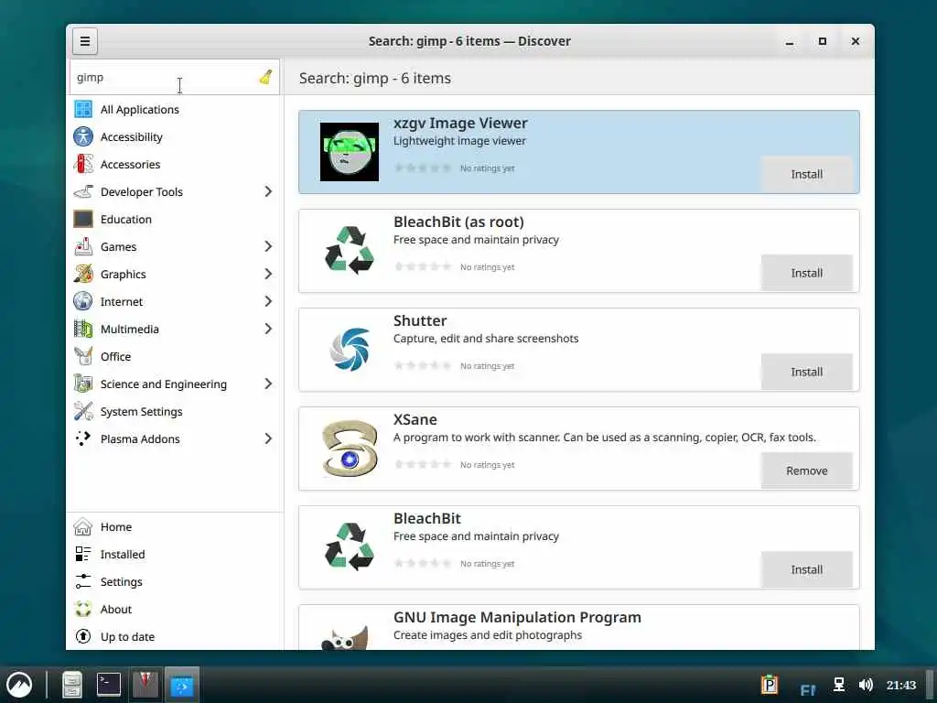Expand the Games submenu arrow

(x=268, y=246)
